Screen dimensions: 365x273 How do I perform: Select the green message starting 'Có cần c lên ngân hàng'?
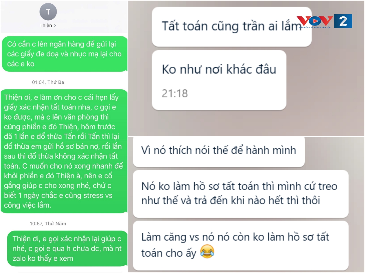point(65,54)
